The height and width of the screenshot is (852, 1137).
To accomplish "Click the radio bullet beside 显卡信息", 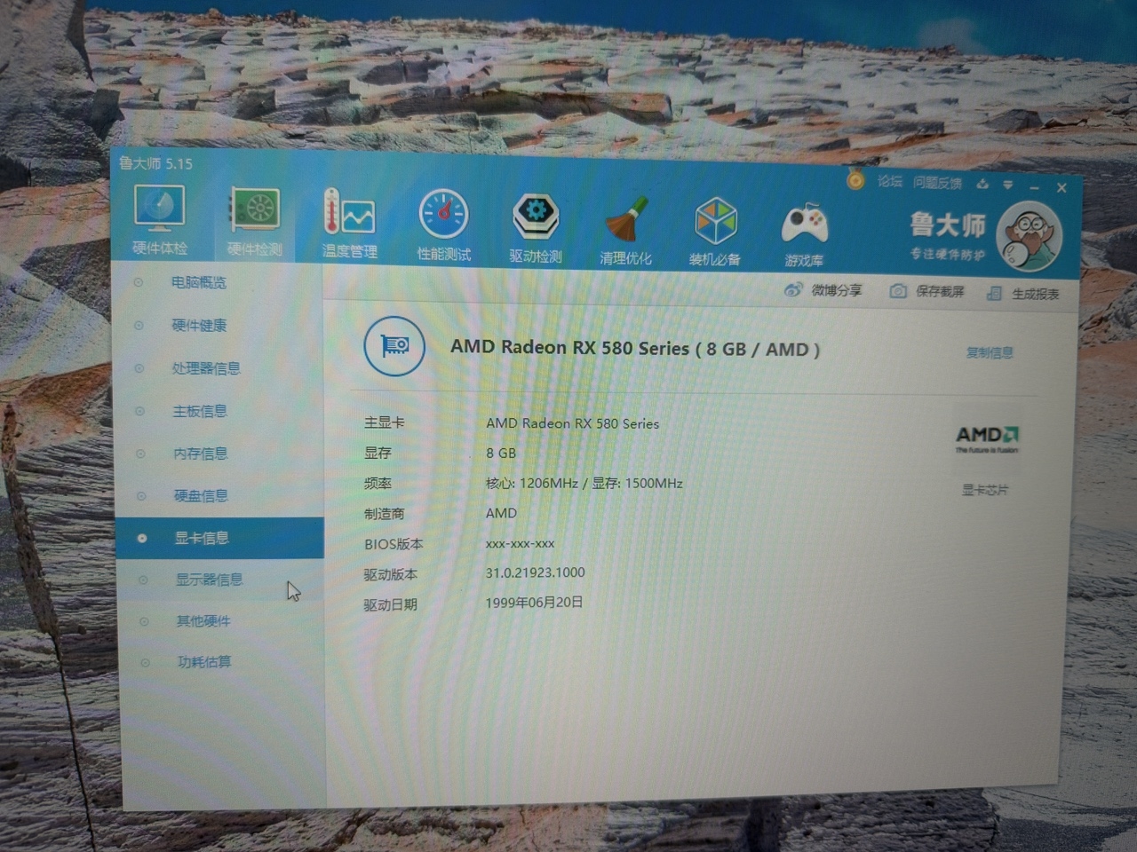I will click(141, 538).
